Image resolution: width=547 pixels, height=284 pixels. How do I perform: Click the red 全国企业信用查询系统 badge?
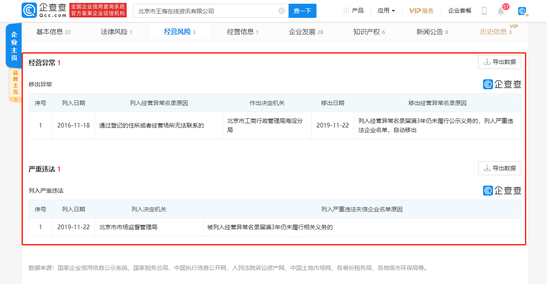click(x=98, y=10)
